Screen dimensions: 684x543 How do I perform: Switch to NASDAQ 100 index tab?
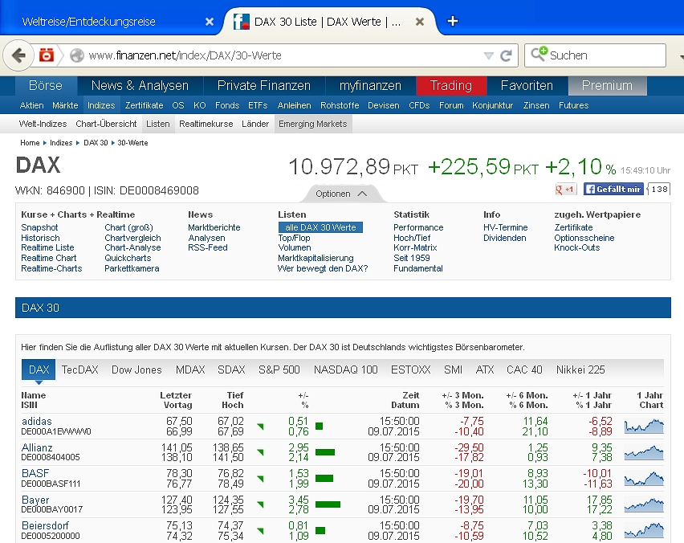point(345,369)
